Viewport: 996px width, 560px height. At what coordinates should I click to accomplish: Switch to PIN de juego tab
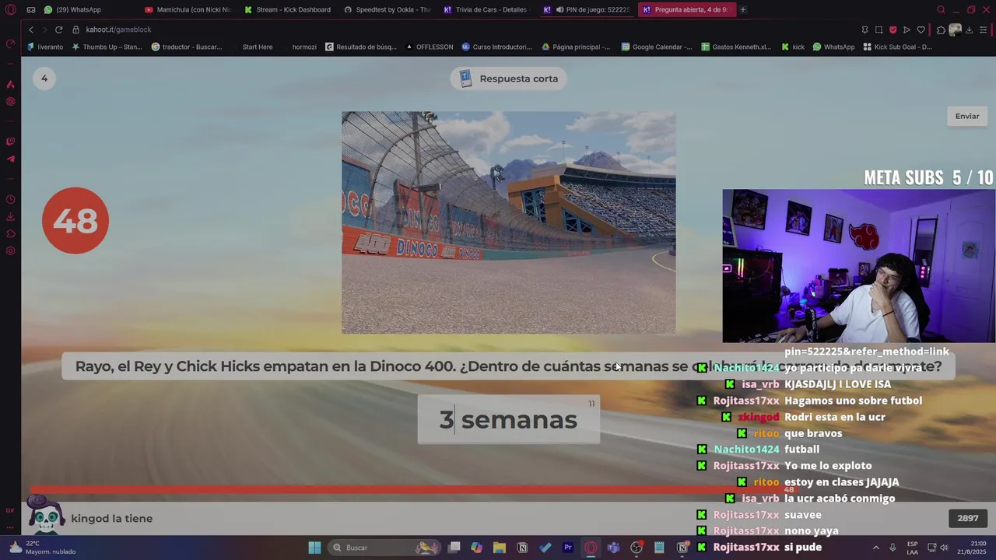[x=587, y=10]
